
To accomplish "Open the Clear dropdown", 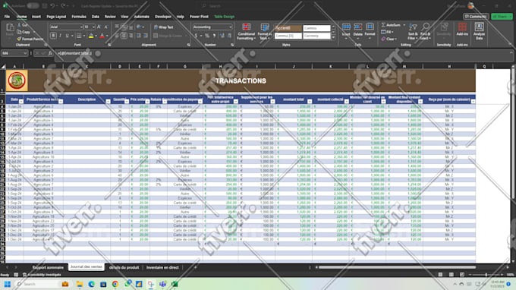I will pyautogui.click(x=389, y=39).
